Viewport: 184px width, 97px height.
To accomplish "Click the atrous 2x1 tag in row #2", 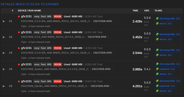I will coord(164,39).
